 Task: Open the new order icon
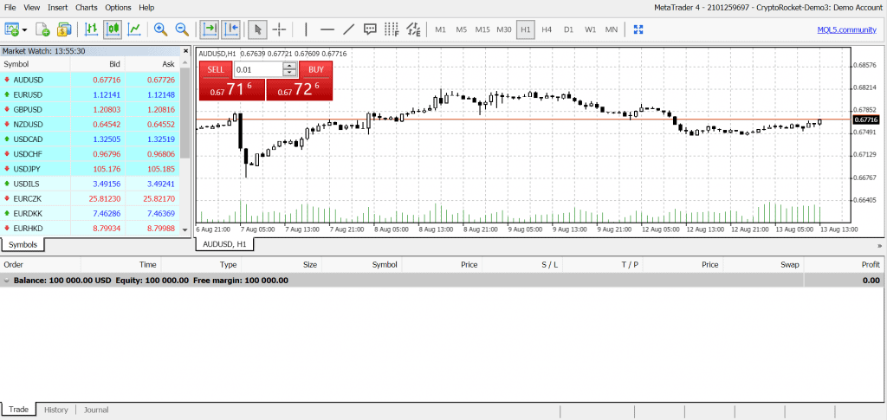[64, 29]
